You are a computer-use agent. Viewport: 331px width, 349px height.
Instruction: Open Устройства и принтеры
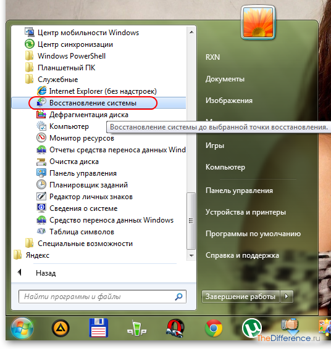[x=246, y=212]
